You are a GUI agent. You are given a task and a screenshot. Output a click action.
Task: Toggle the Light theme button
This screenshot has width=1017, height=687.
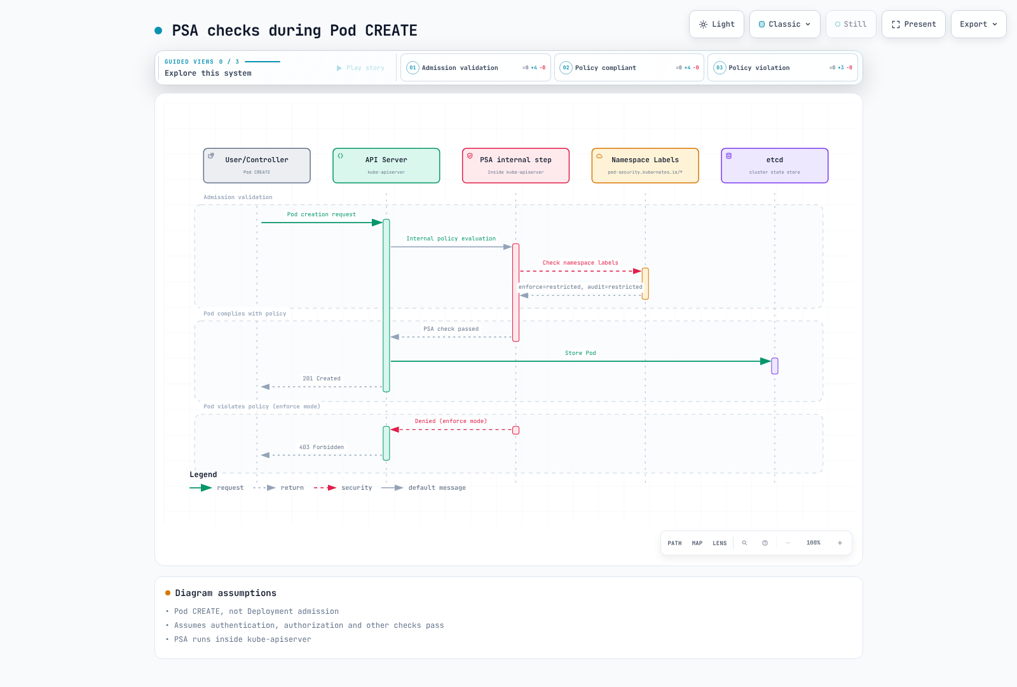[716, 24]
